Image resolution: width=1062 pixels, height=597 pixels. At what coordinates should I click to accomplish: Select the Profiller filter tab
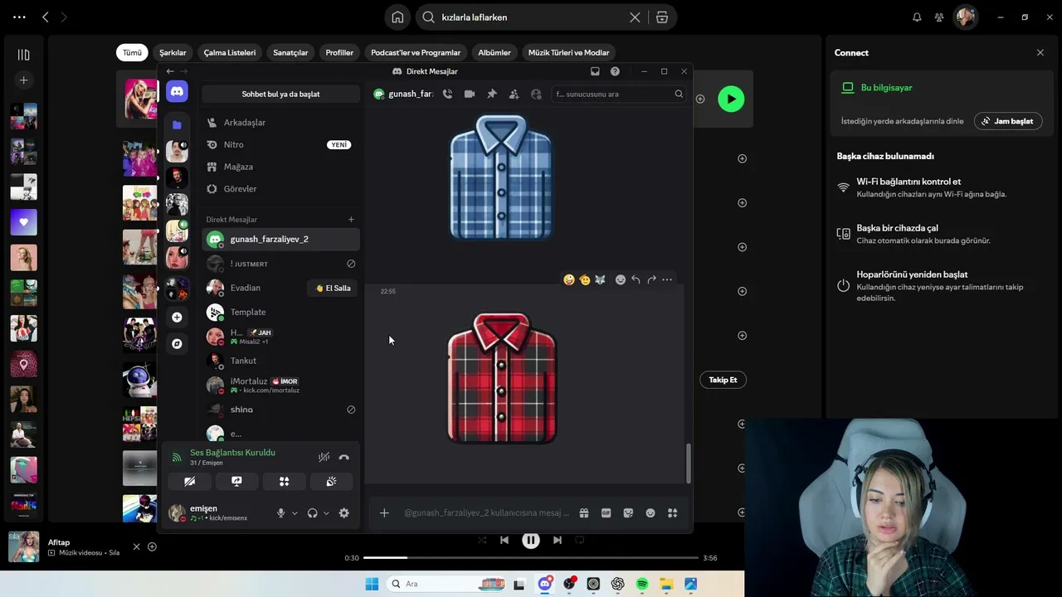pyautogui.click(x=339, y=52)
